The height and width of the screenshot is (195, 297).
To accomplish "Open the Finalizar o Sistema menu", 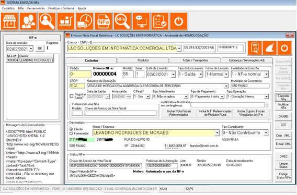I will (x=61, y=8).
